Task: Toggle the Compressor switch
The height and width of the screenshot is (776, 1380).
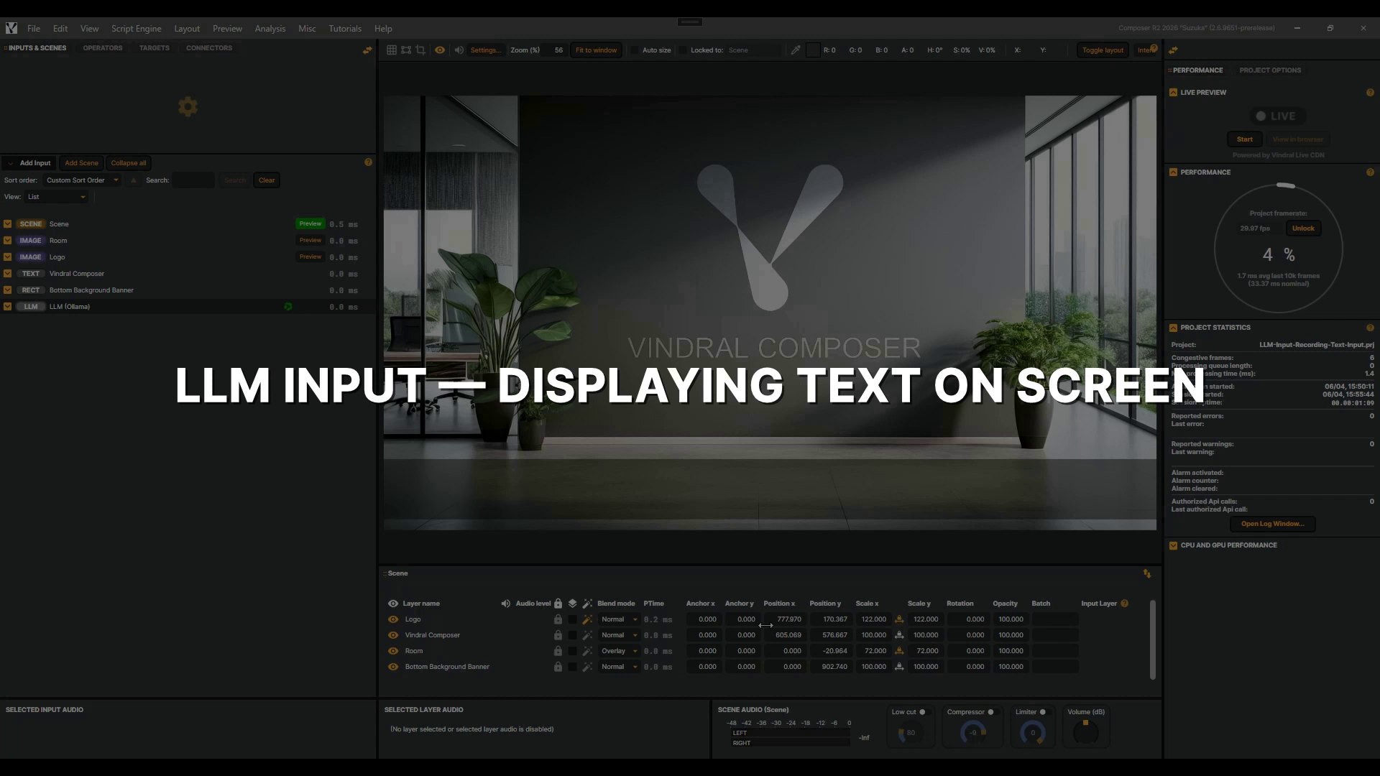Action: click(x=993, y=712)
